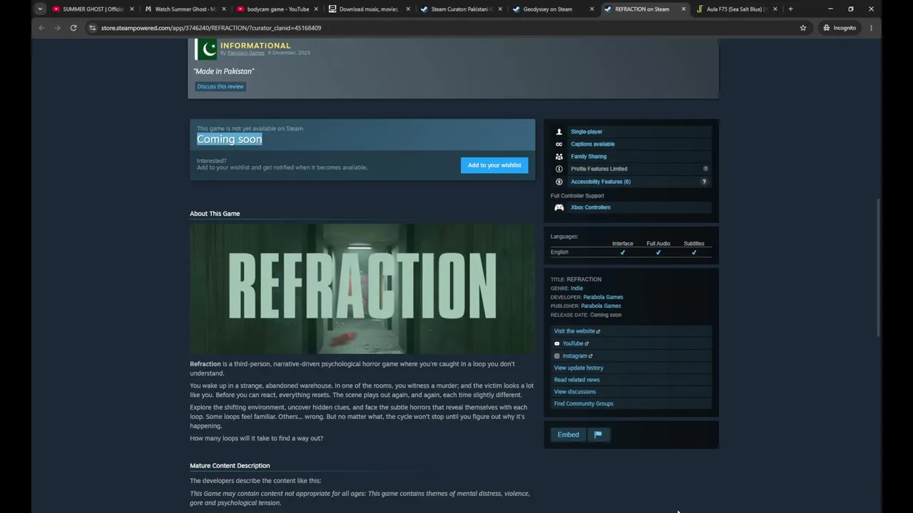Reload the page with the refresh icon
This screenshot has height=513, width=913.
click(73, 28)
